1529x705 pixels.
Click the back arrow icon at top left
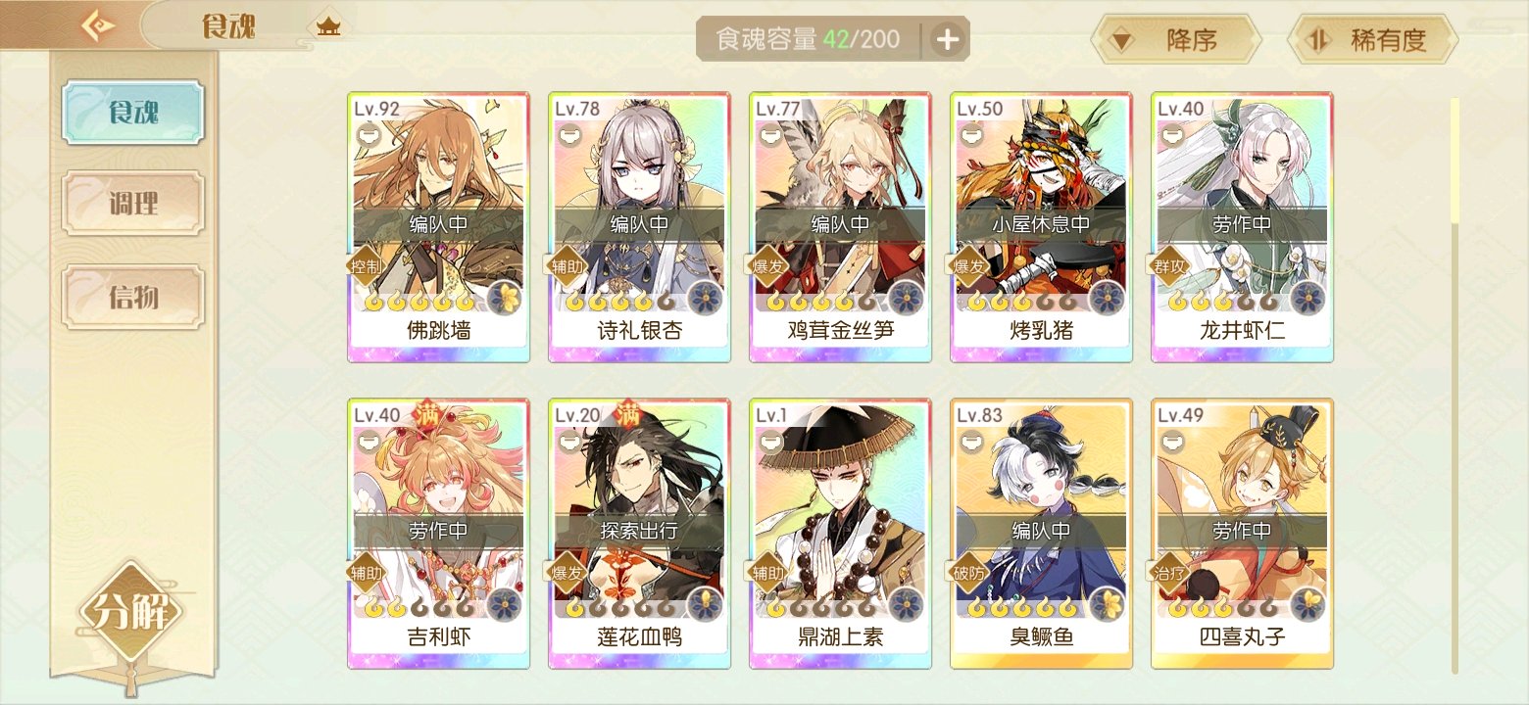click(x=97, y=24)
